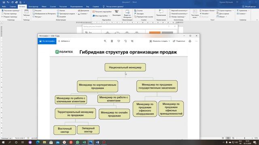Click the Save icon in Word title bar
The width and height of the screenshot is (259, 145).
click(x=4, y=2)
